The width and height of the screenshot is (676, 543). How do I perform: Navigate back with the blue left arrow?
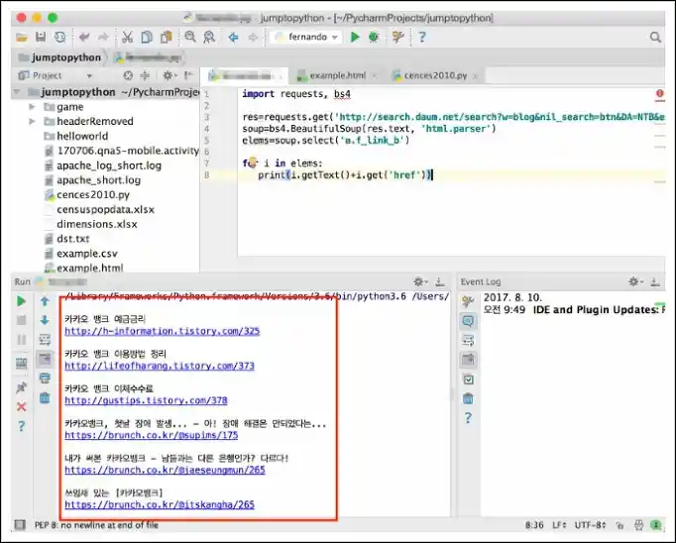pyautogui.click(x=233, y=37)
